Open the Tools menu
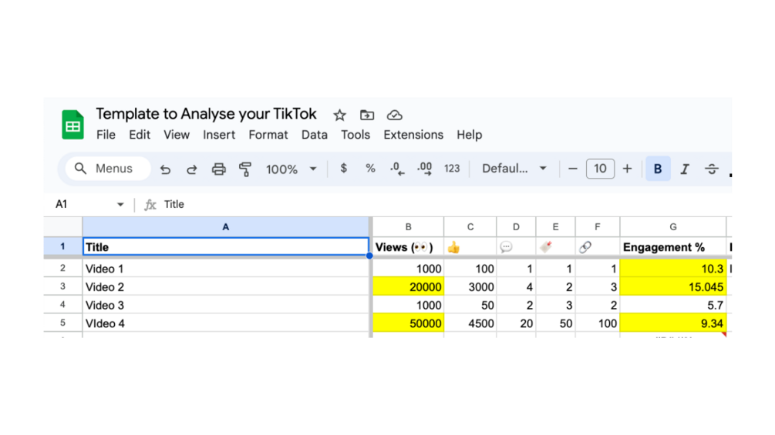775x435 pixels. pyautogui.click(x=355, y=135)
